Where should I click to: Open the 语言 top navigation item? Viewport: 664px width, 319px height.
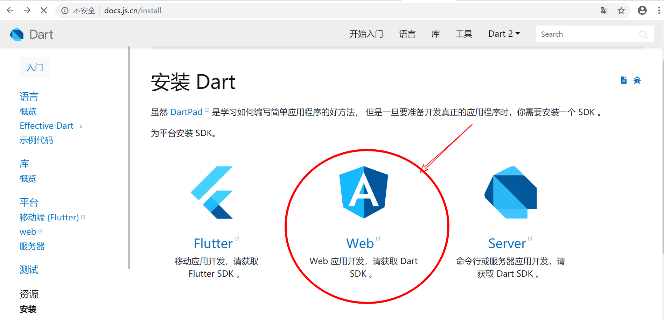click(x=407, y=34)
